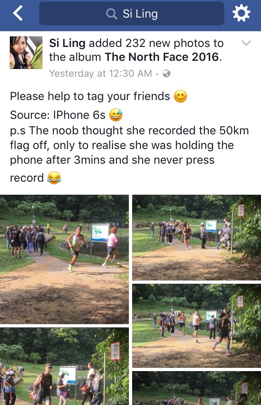Tap the laughing tears emoji after 'record'
This screenshot has width=261, height=405.
coord(54,178)
